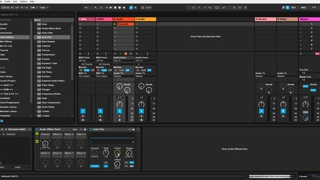Click the Compressor folder icon
The width and height of the screenshot is (320, 180).
(x=39, y=54)
